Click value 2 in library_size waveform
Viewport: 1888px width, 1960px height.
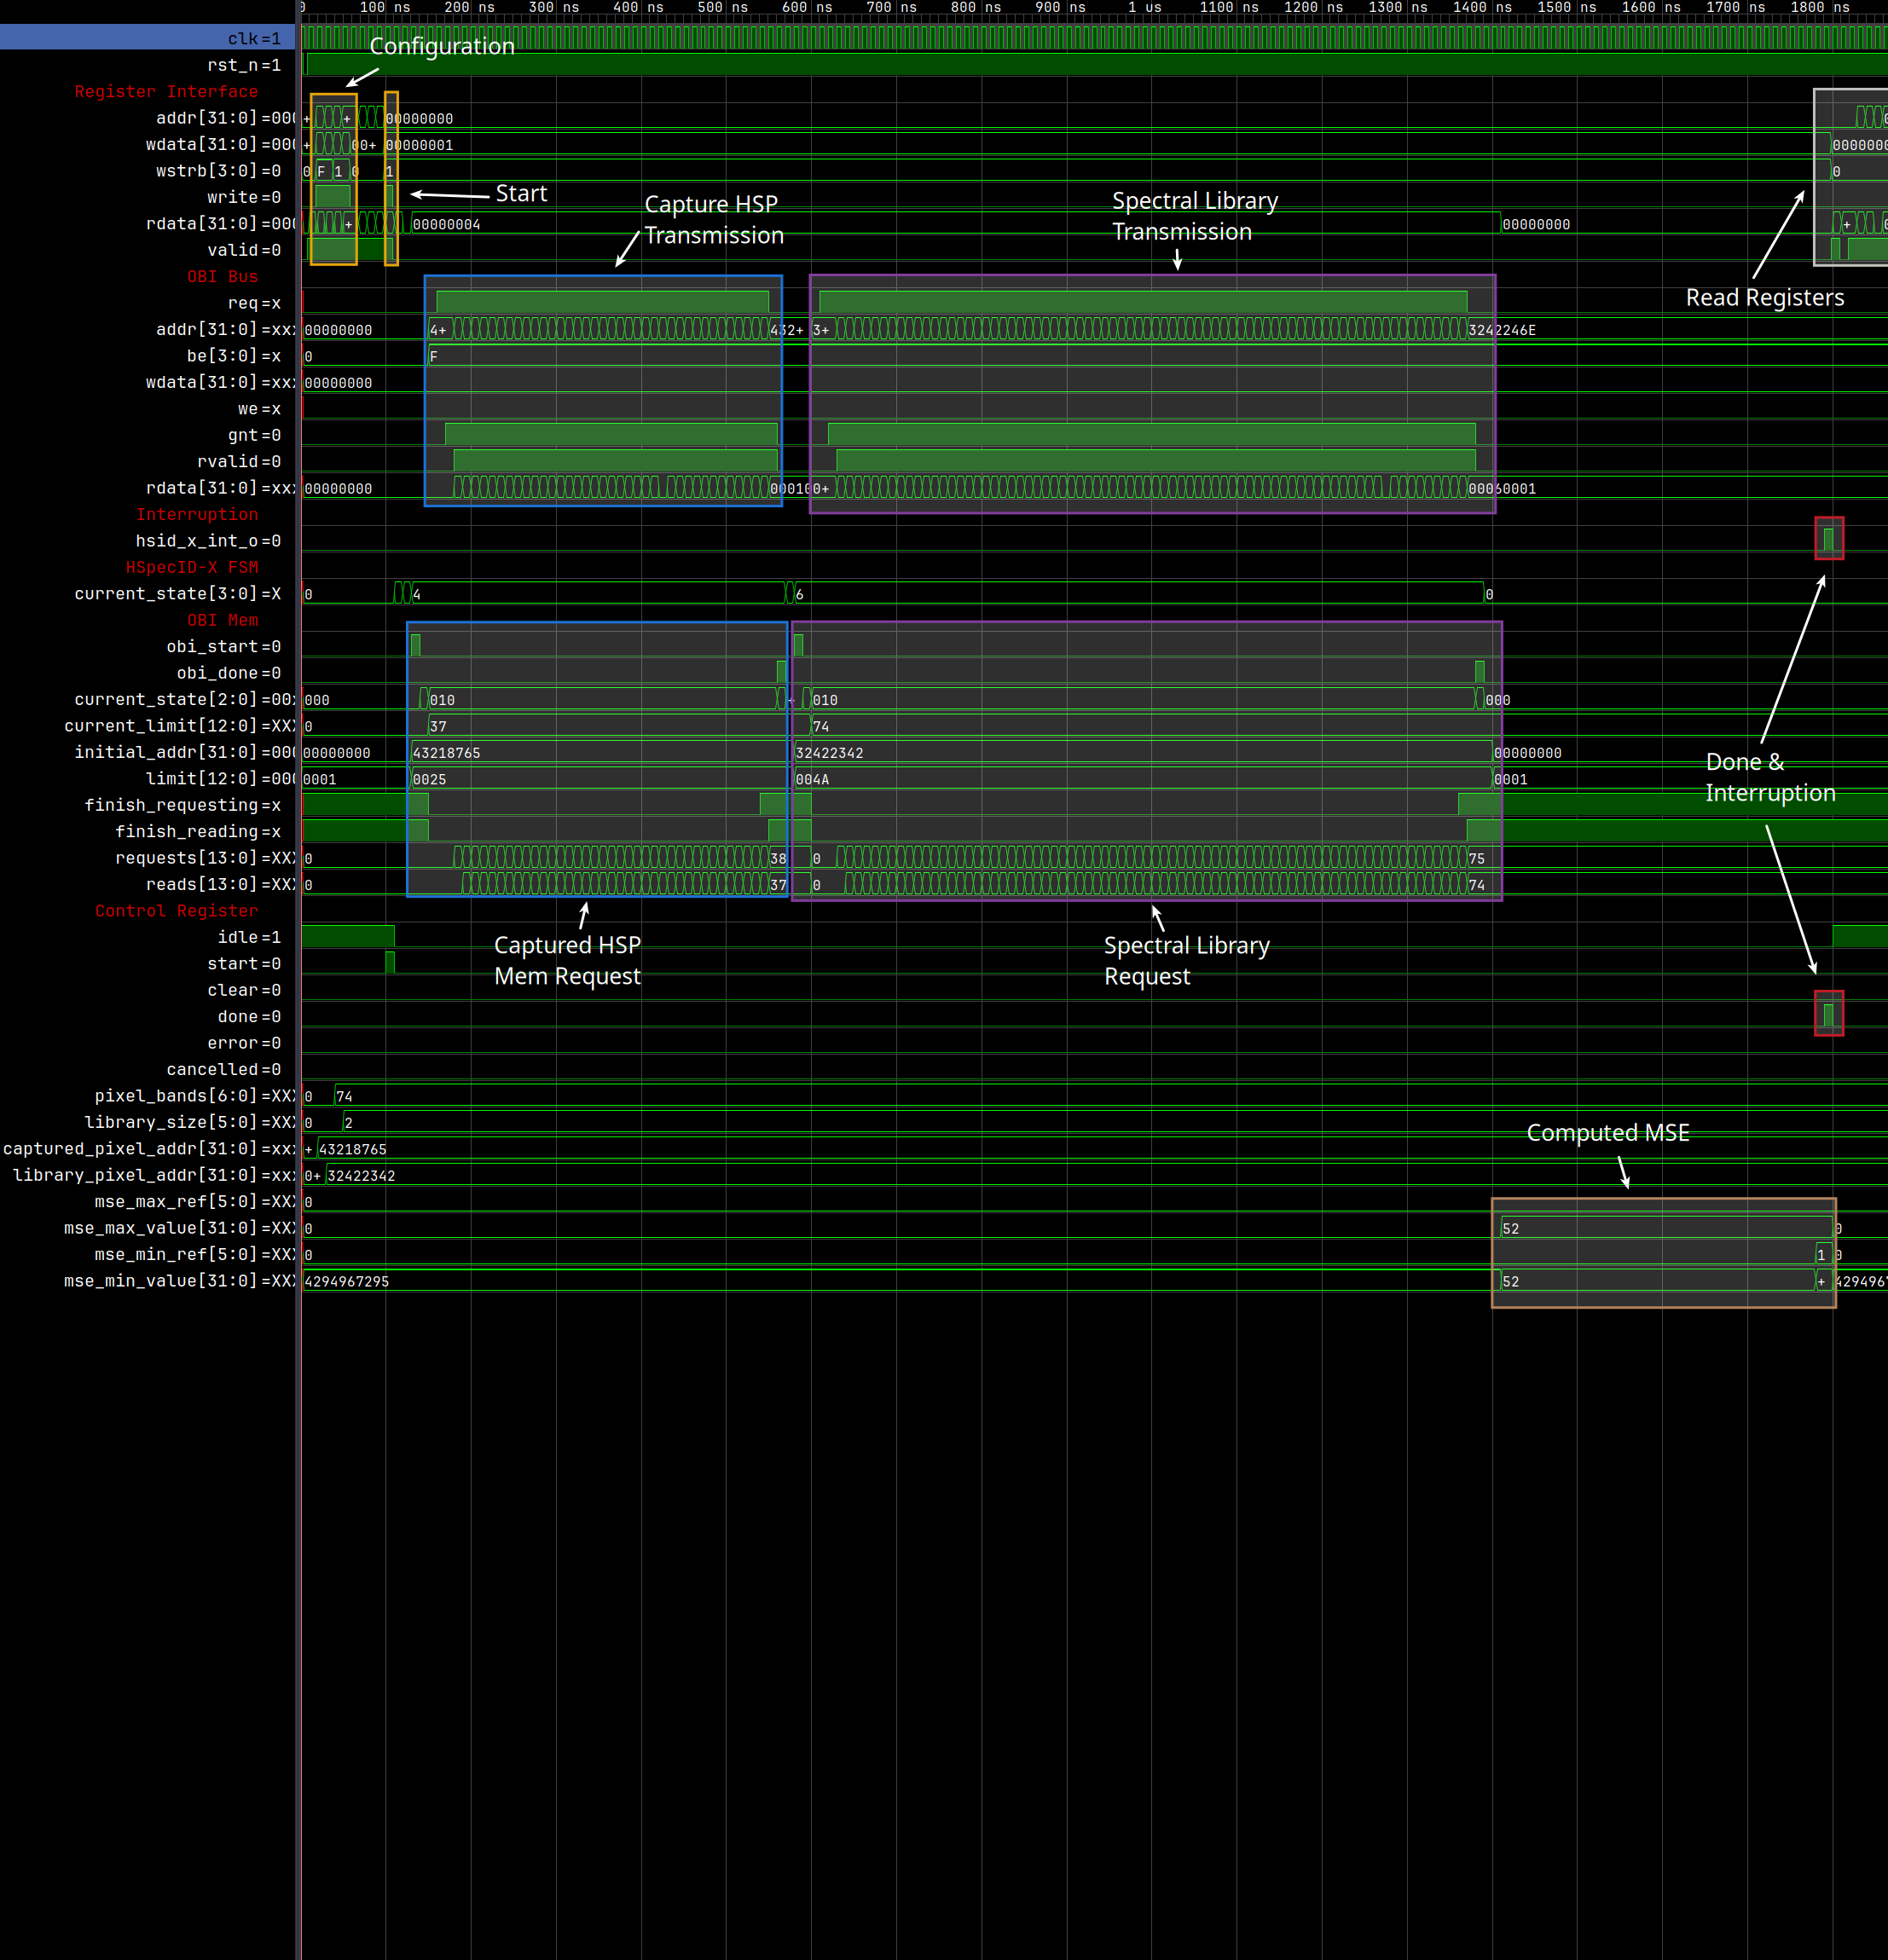pos(348,1123)
